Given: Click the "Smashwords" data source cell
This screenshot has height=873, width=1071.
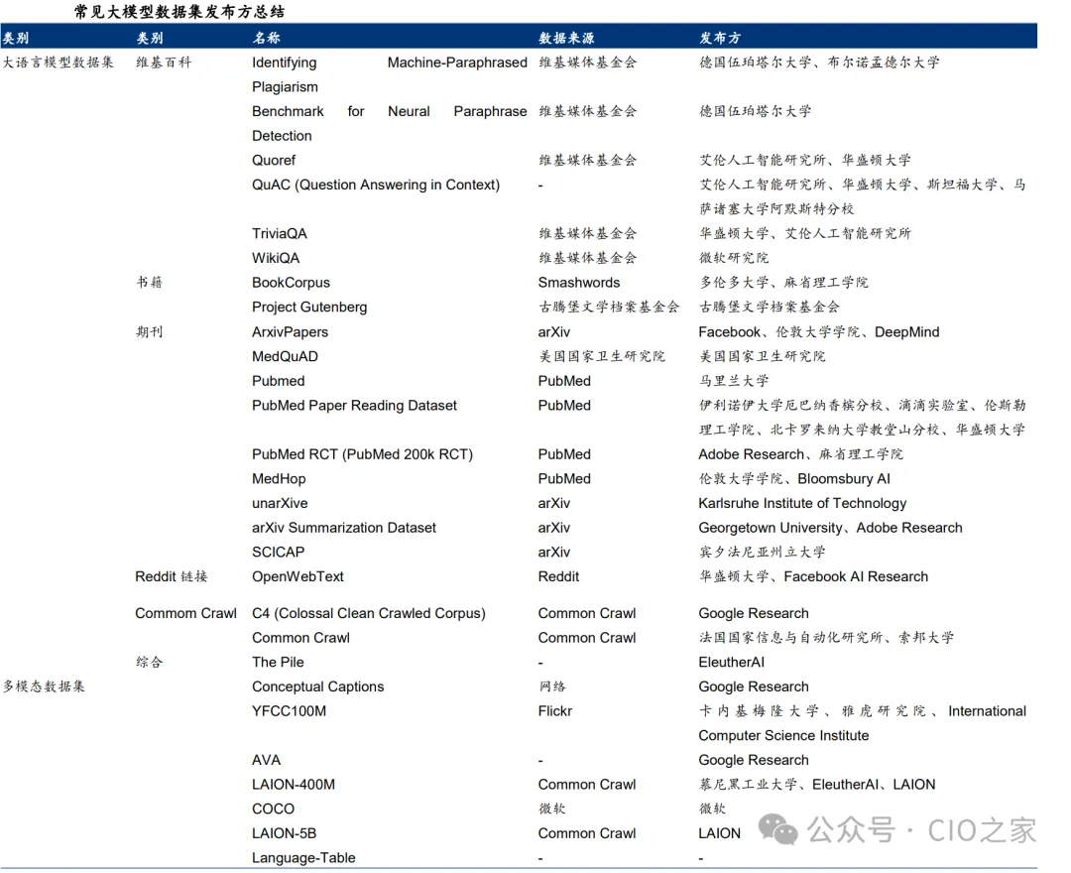Looking at the screenshot, I should [578, 283].
